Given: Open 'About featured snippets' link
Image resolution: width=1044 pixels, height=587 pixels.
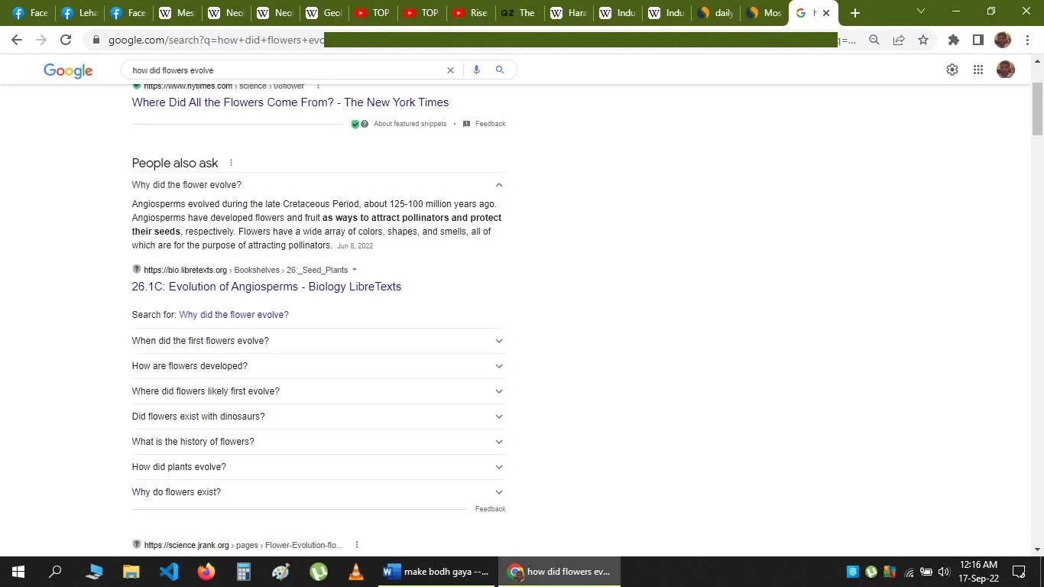Looking at the screenshot, I should tap(410, 124).
